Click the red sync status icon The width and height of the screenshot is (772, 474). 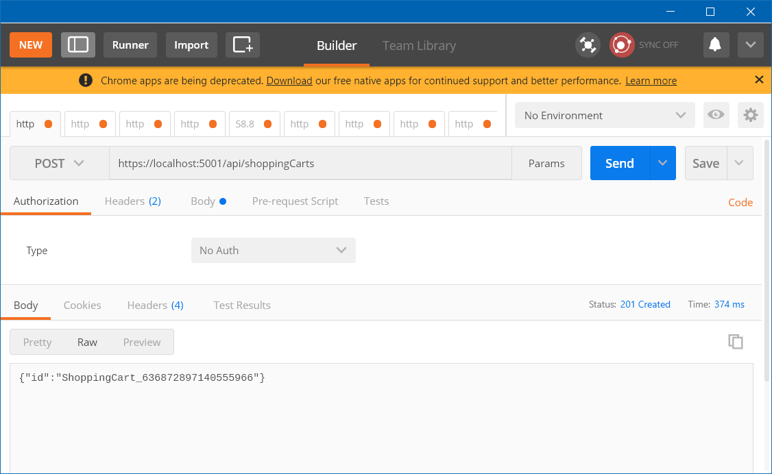(622, 45)
